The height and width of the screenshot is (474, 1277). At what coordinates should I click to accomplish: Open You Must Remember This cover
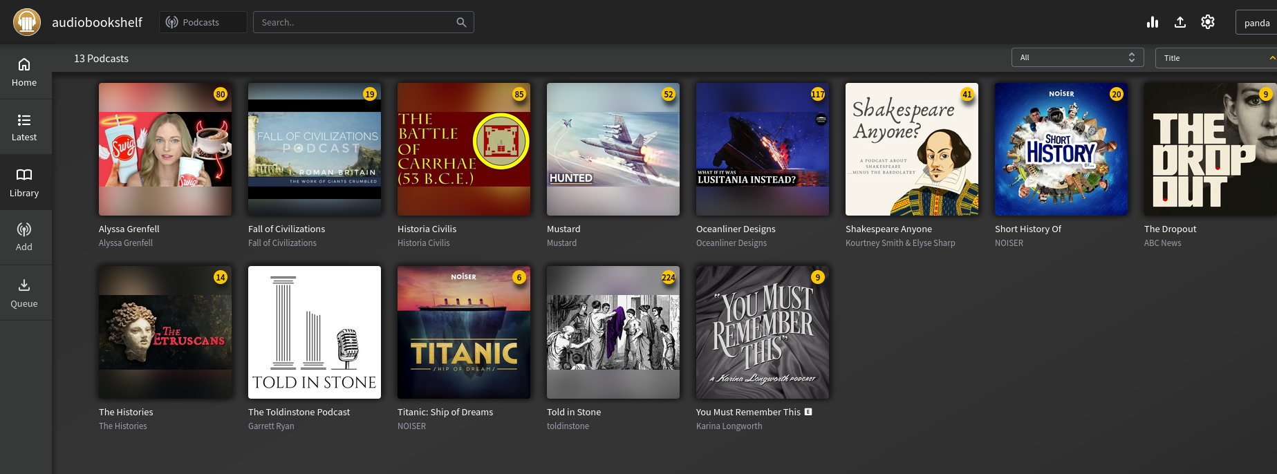coord(763,332)
